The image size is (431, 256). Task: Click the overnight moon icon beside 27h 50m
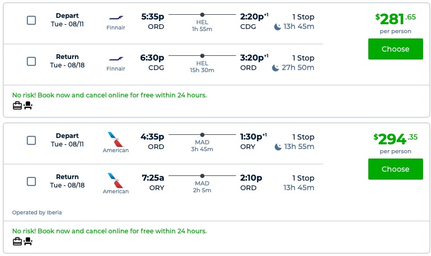coord(276,67)
